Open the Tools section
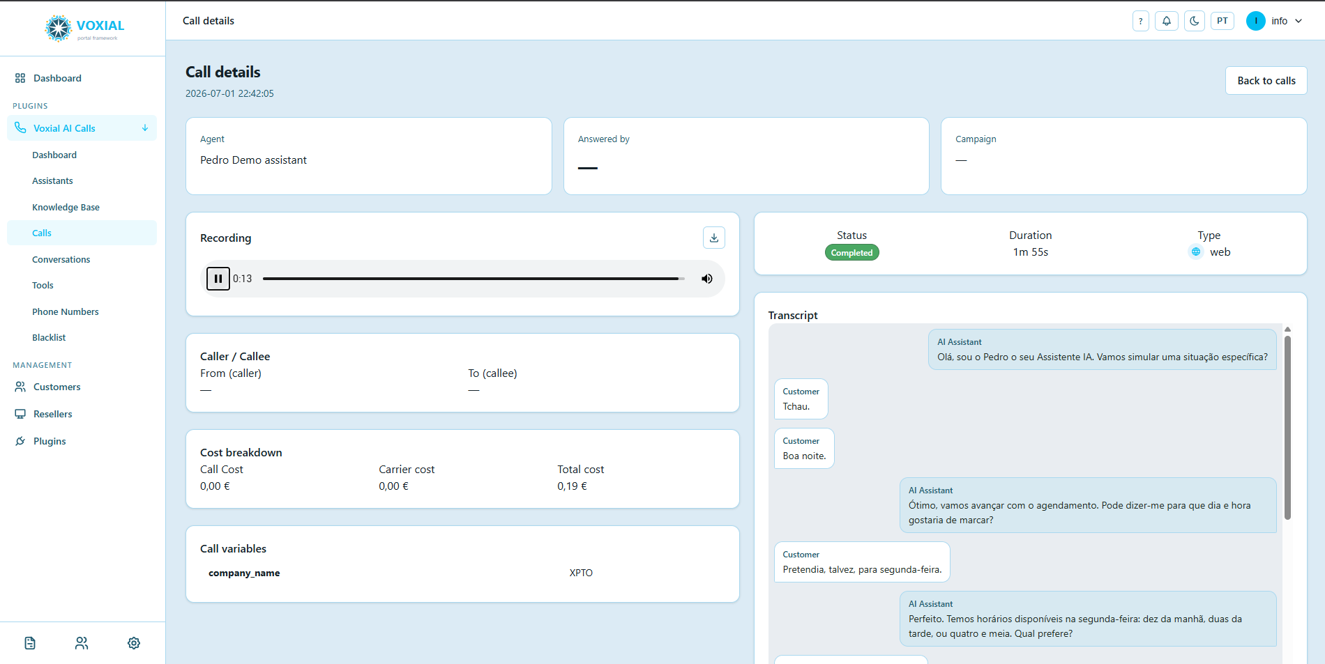This screenshot has height=664, width=1325. click(x=82, y=285)
